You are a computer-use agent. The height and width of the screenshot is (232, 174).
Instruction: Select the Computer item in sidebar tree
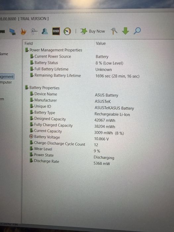pyautogui.click(x=6, y=82)
